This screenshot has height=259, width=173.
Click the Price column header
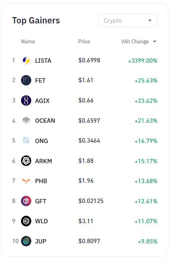84,41
